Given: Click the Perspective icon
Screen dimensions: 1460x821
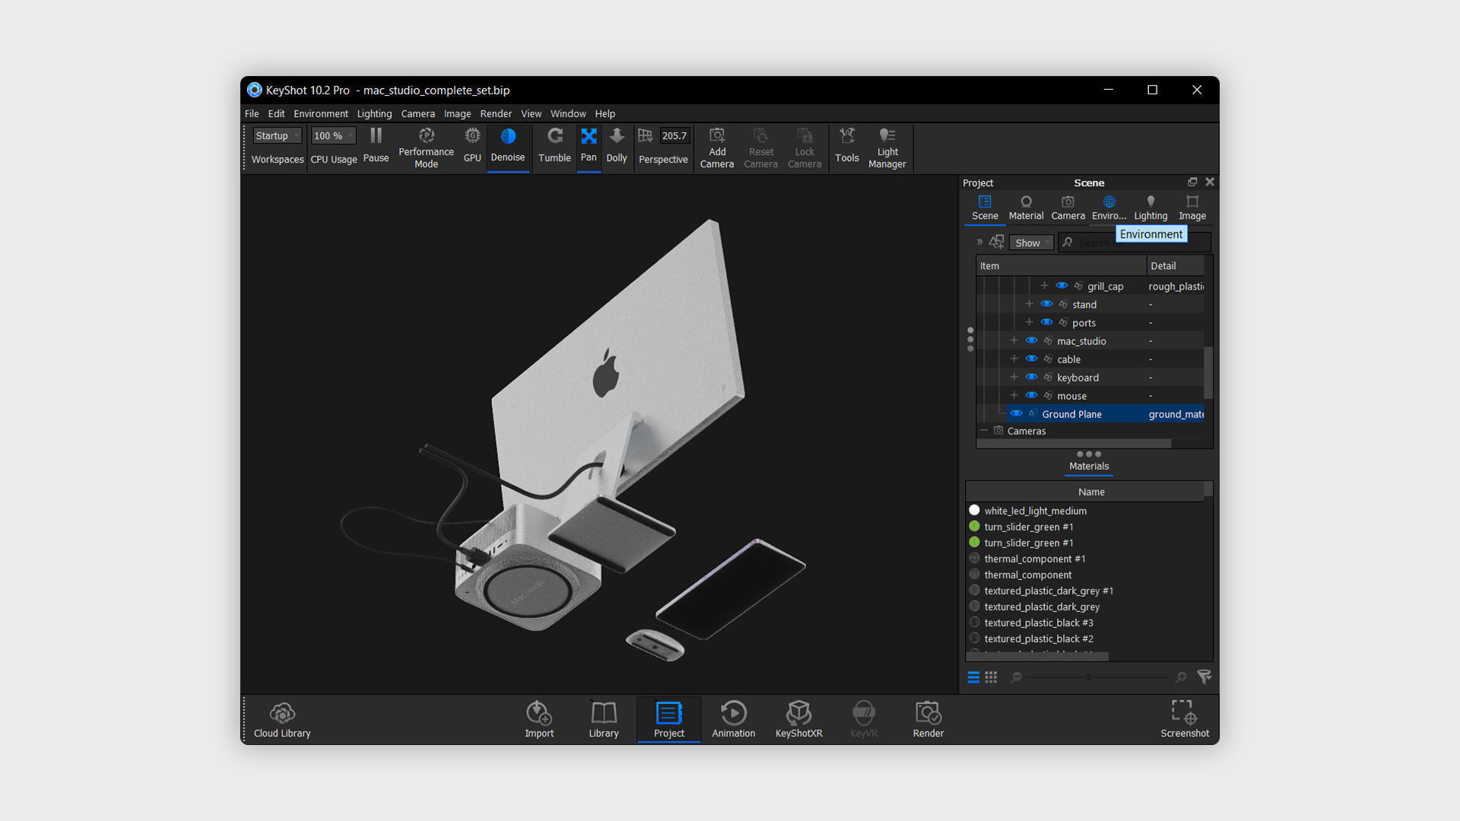Looking at the screenshot, I should [x=645, y=135].
